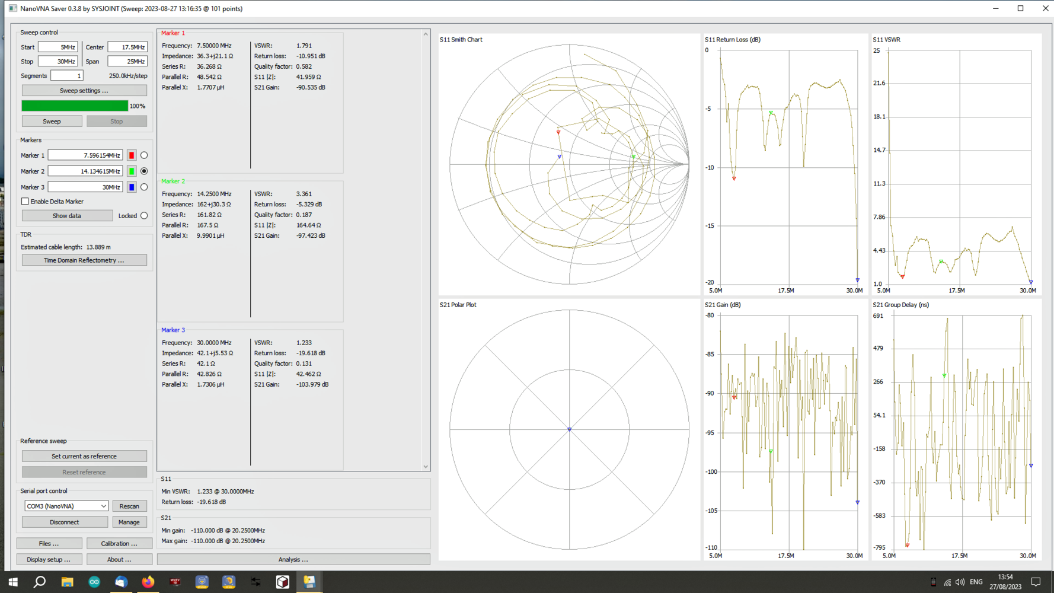Select Marker 1 radio button
This screenshot has height=593, width=1054.
click(x=144, y=155)
